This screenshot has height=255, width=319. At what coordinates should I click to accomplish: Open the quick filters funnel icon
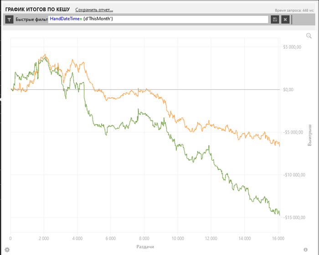(9, 20)
